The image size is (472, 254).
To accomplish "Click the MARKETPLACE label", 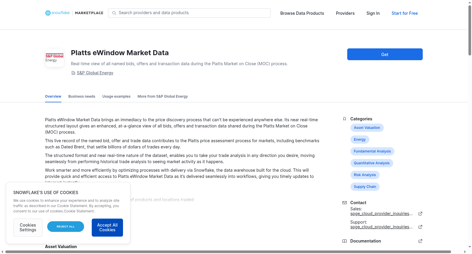I will (x=89, y=13).
